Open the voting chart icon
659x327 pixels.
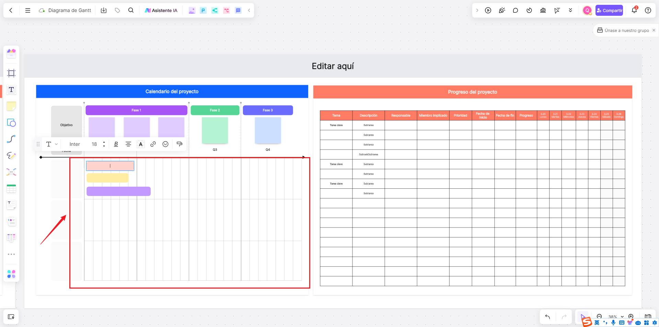coord(543,10)
